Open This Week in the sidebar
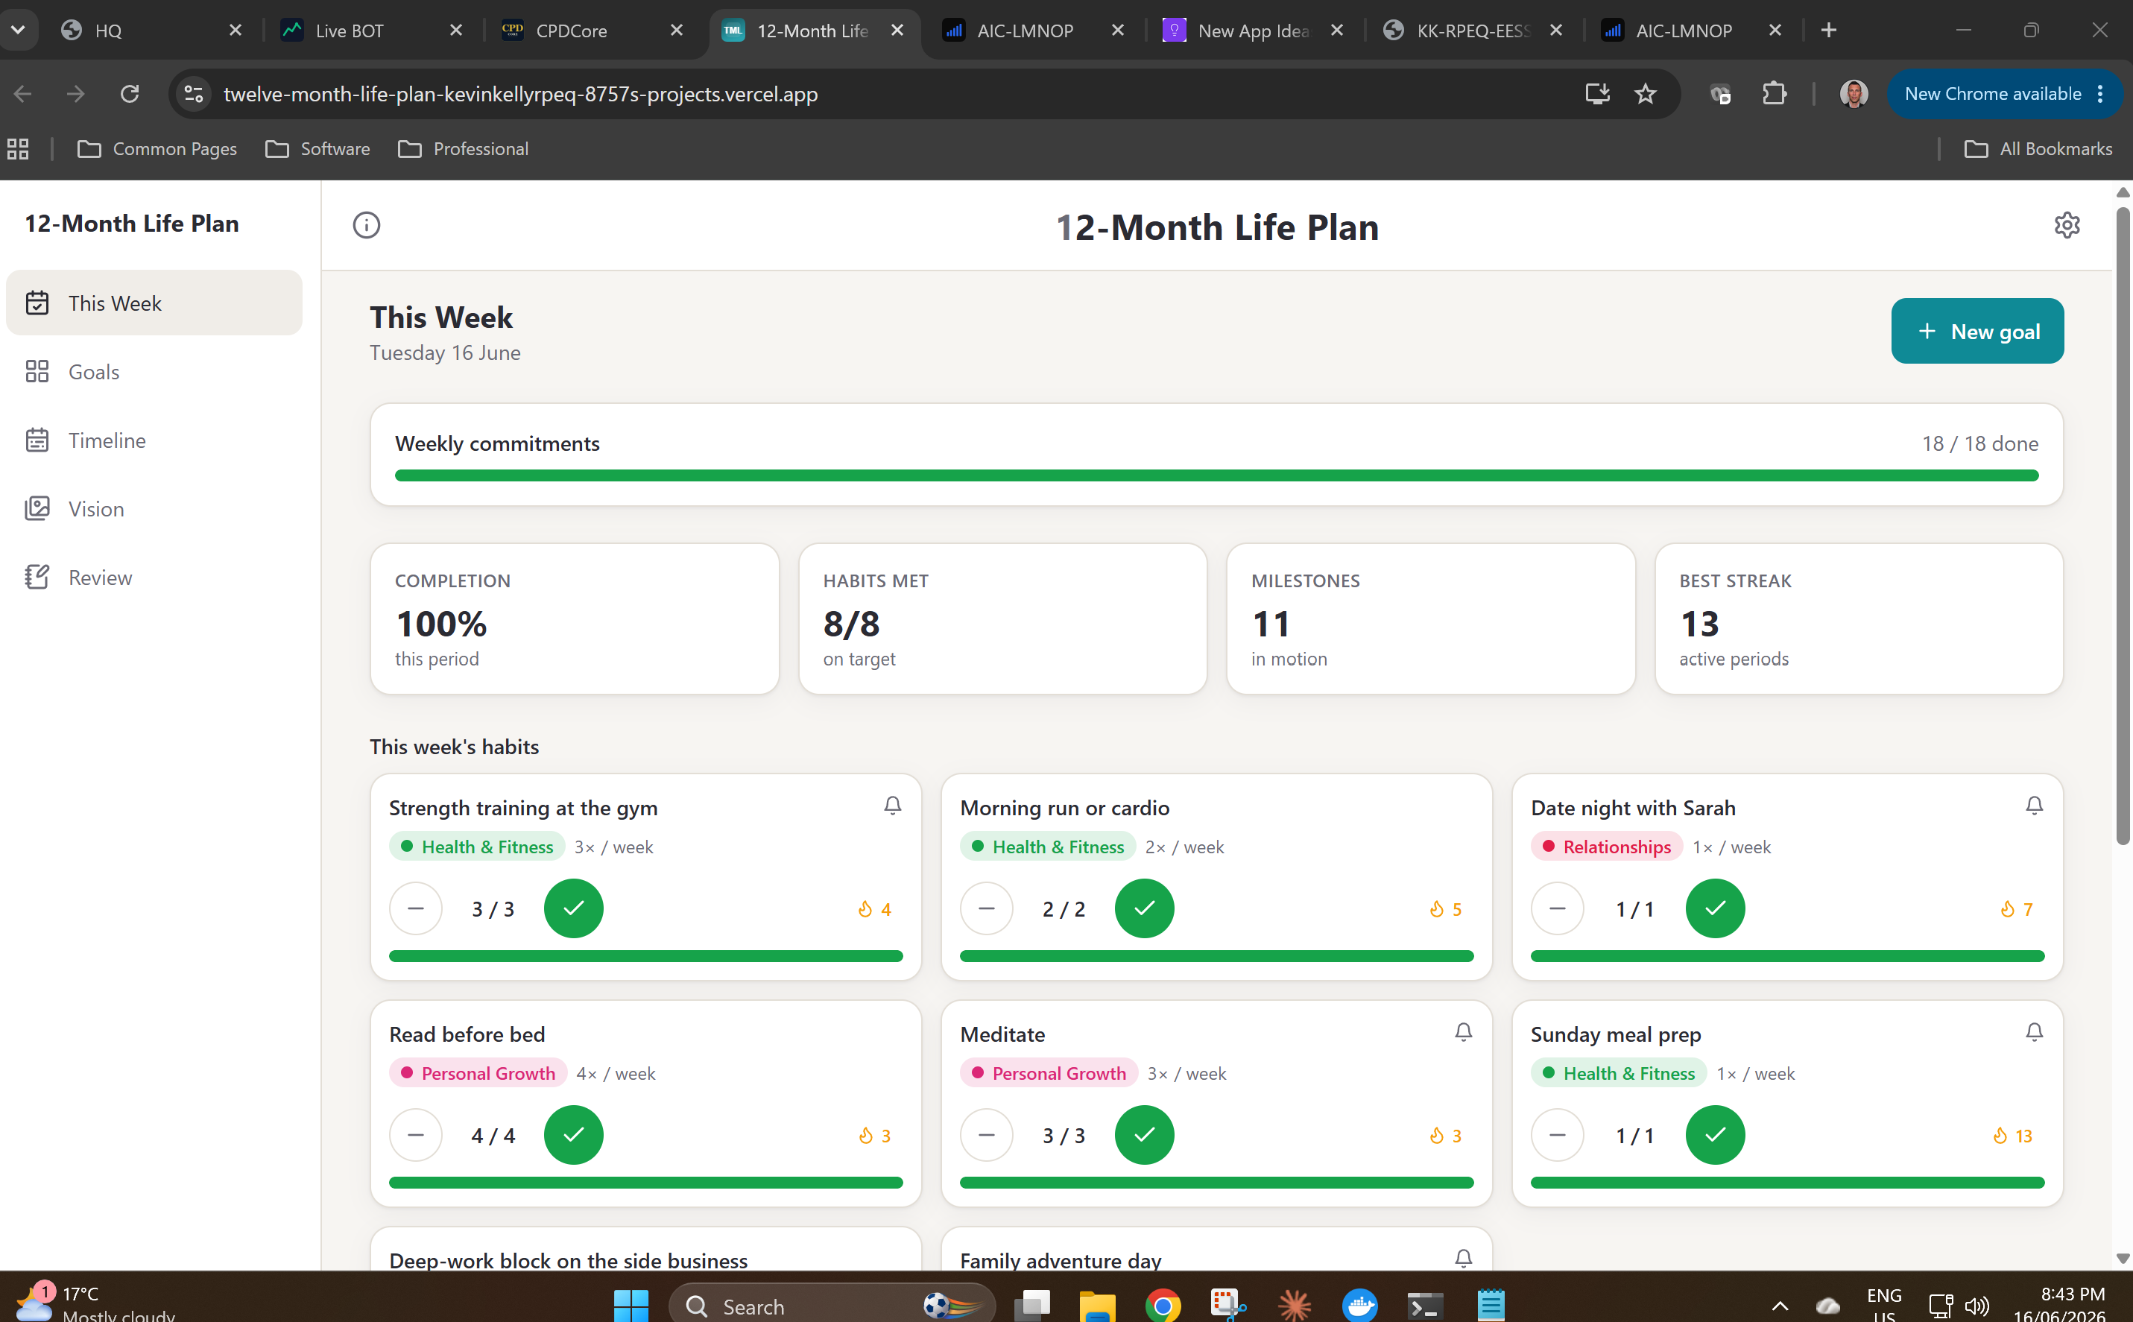 click(x=154, y=303)
